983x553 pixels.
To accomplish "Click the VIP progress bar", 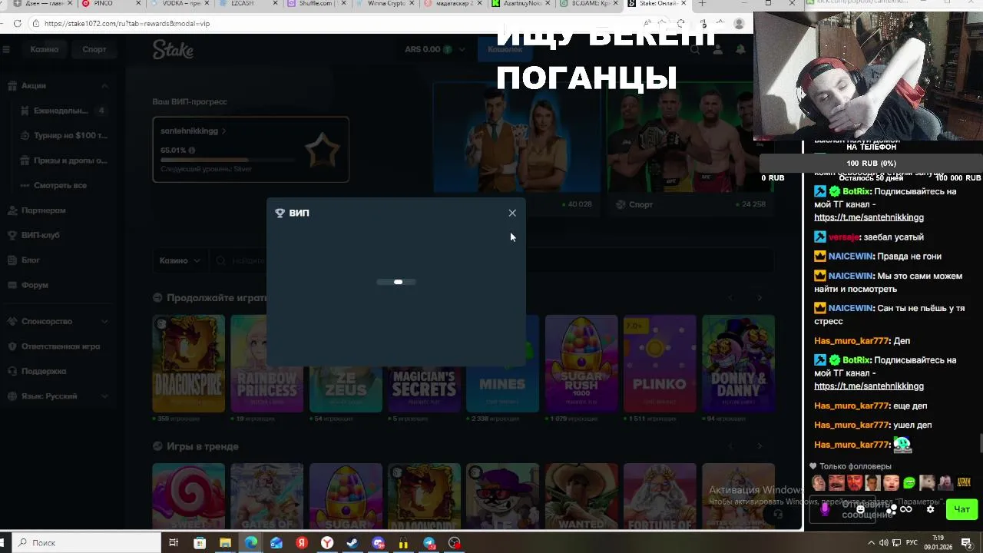I will click(227, 160).
